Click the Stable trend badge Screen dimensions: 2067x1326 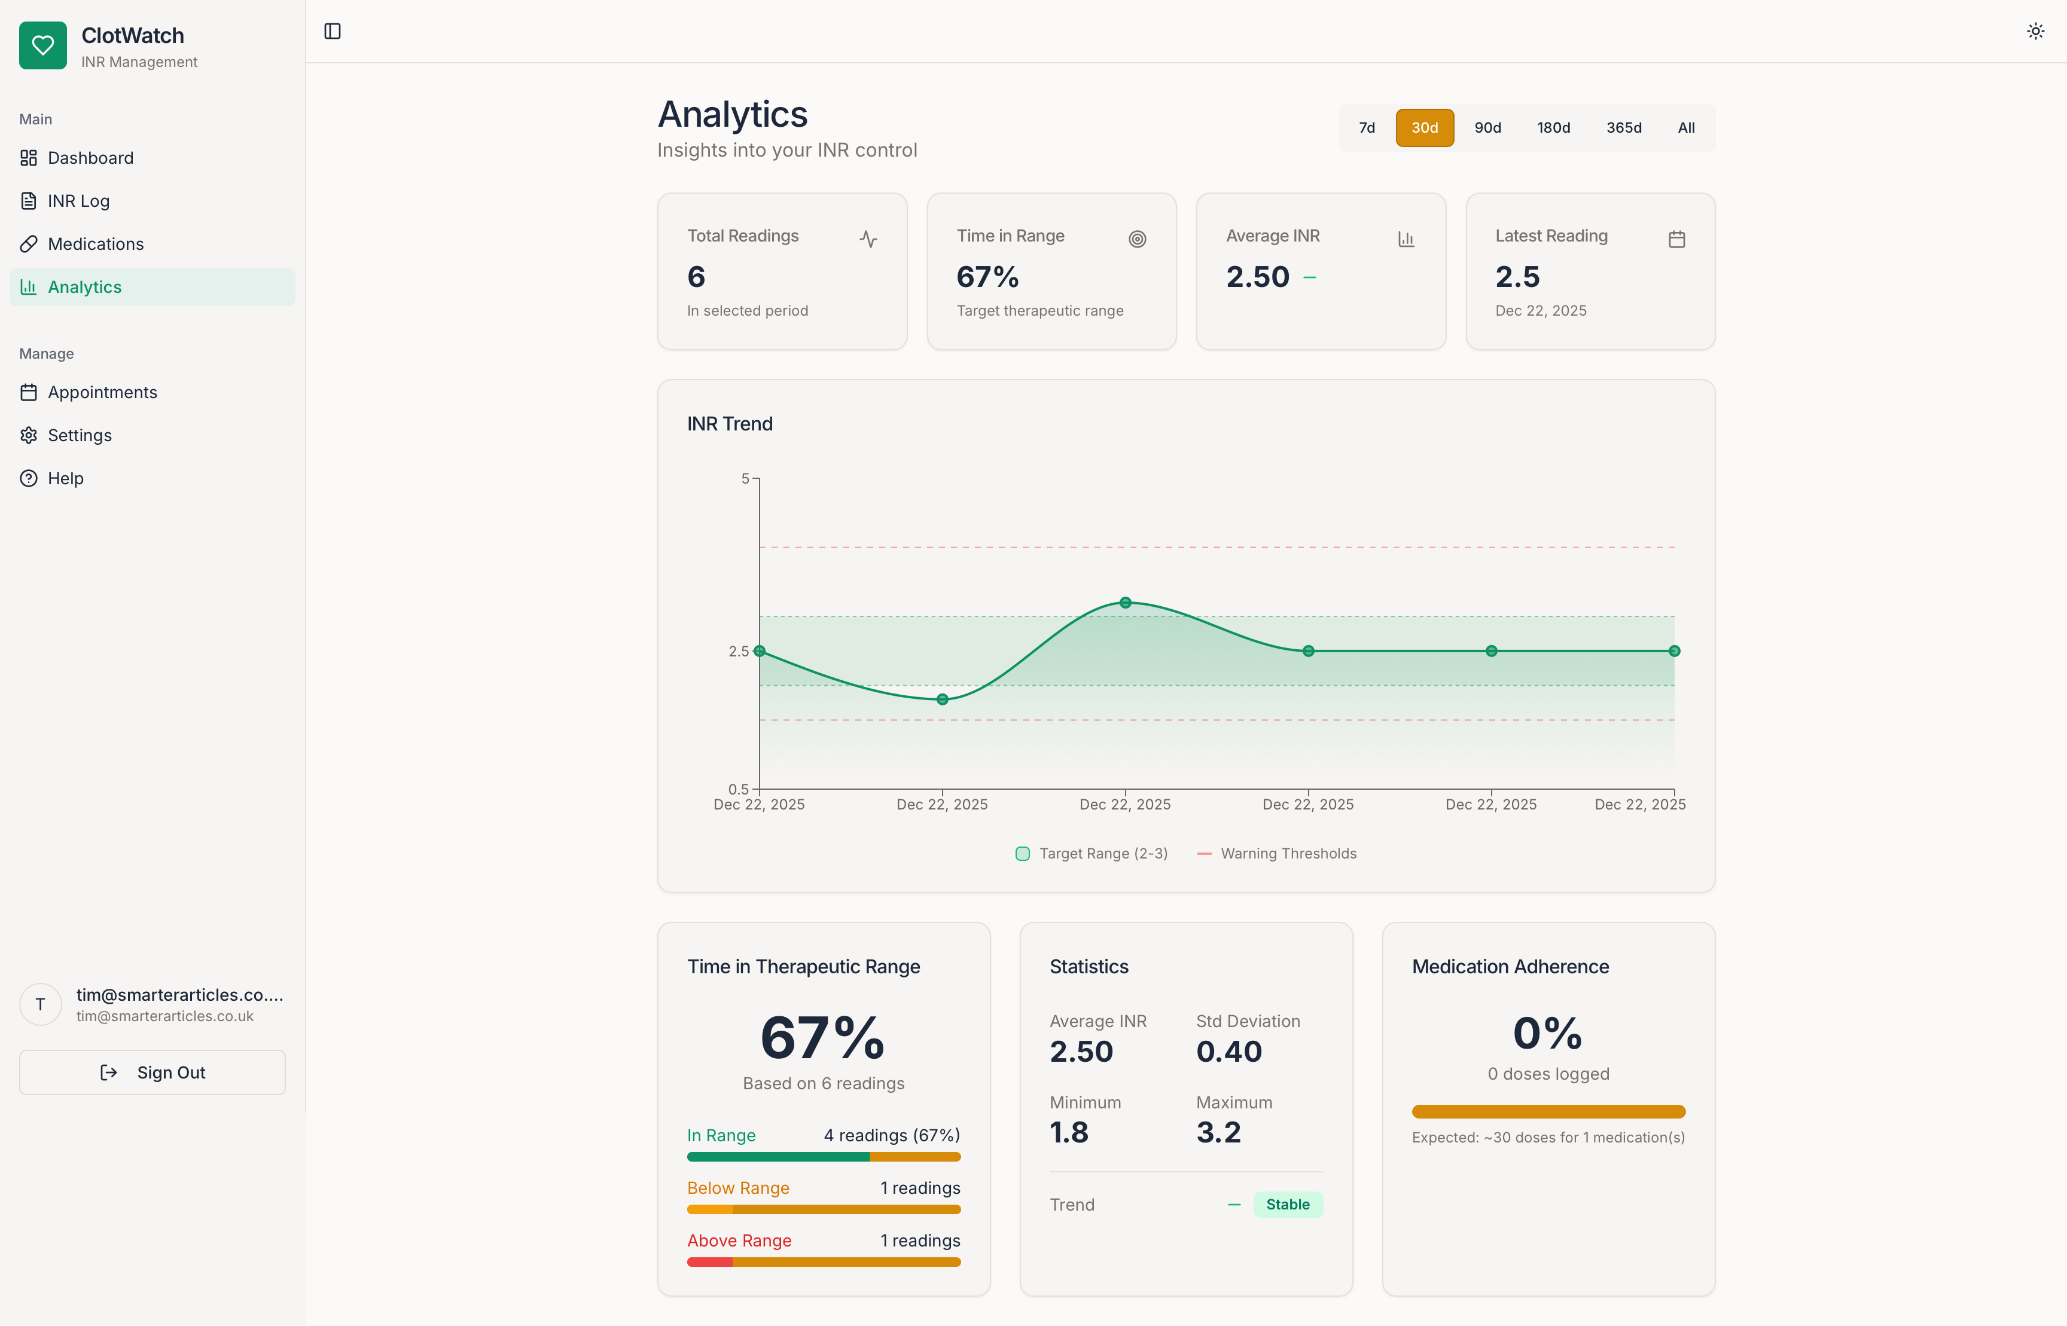1288,1203
